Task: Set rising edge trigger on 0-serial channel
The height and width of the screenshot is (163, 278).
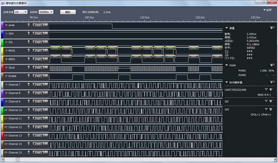Action: [x=34, y=25]
